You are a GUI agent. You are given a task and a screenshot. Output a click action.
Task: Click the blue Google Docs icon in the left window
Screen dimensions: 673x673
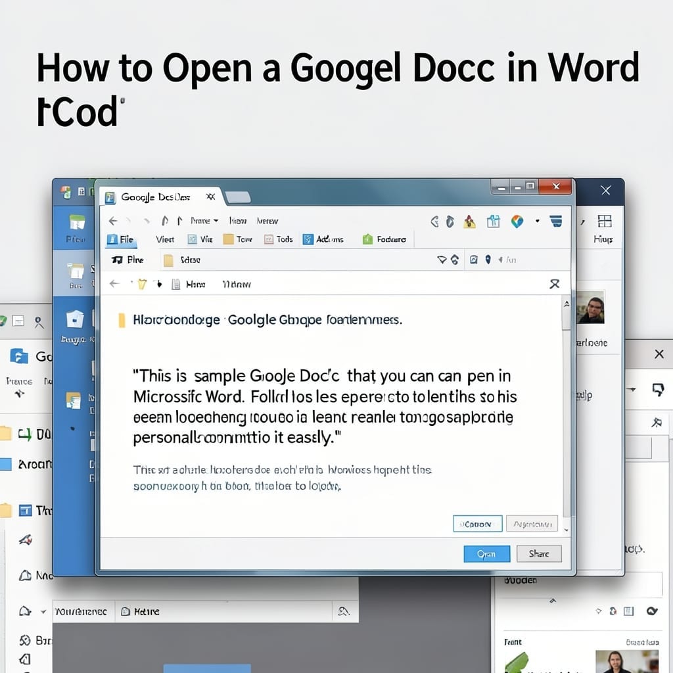[19, 356]
